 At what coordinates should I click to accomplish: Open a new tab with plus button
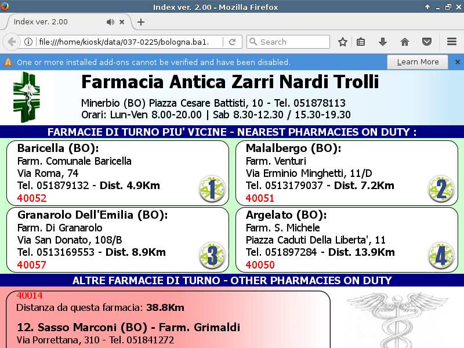click(141, 22)
